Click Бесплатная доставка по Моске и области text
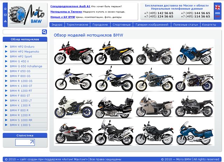 177,6
